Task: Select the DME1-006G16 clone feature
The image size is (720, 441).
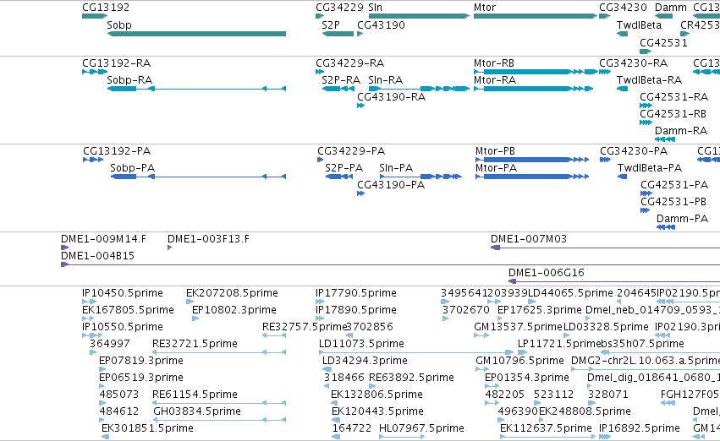Action: pos(614,281)
